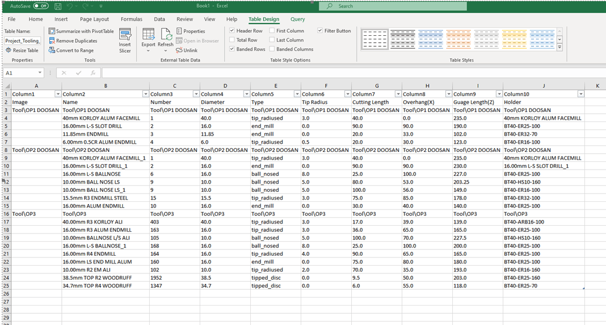The image size is (606, 325).
Task: Open table Properties
Action: tap(190, 31)
